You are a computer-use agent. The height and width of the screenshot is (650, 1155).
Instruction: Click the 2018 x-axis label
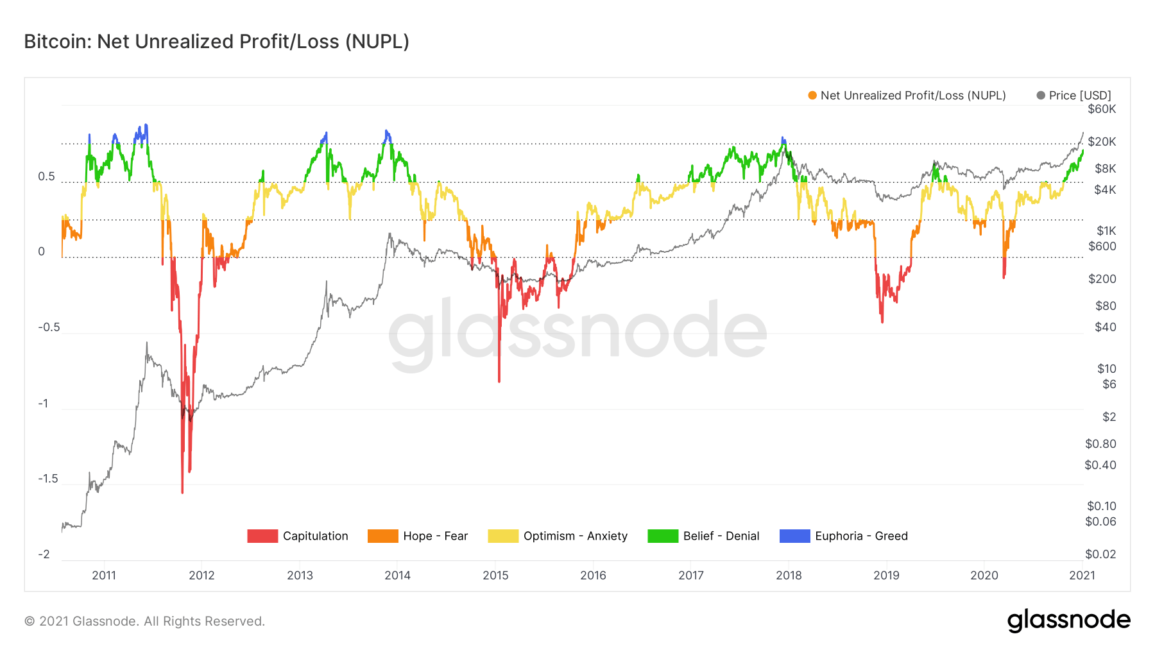[x=789, y=575]
